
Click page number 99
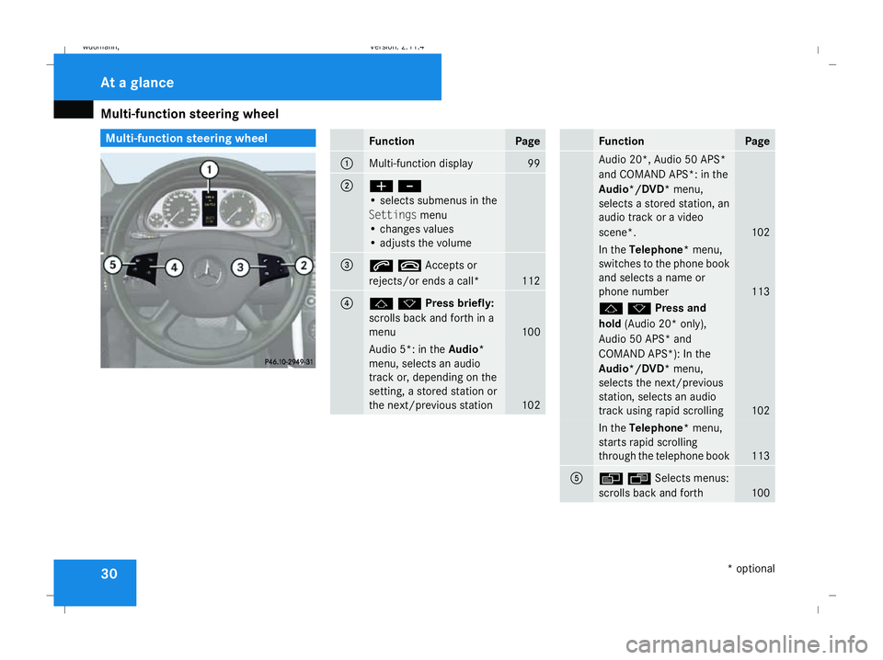[x=533, y=164]
